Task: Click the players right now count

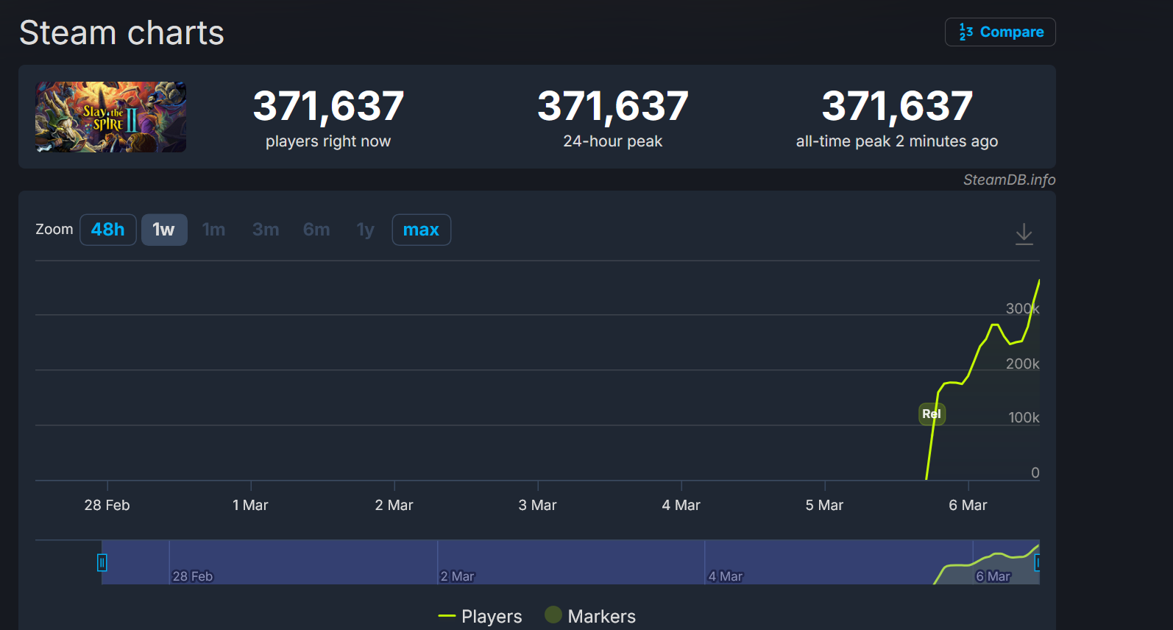Action: (x=328, y=106)
